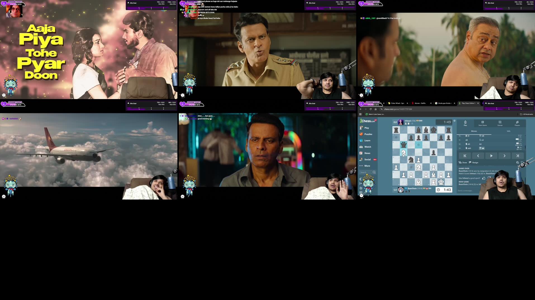
Task: Expand the More sidebar menu
Action: click(x=365, y=166)
